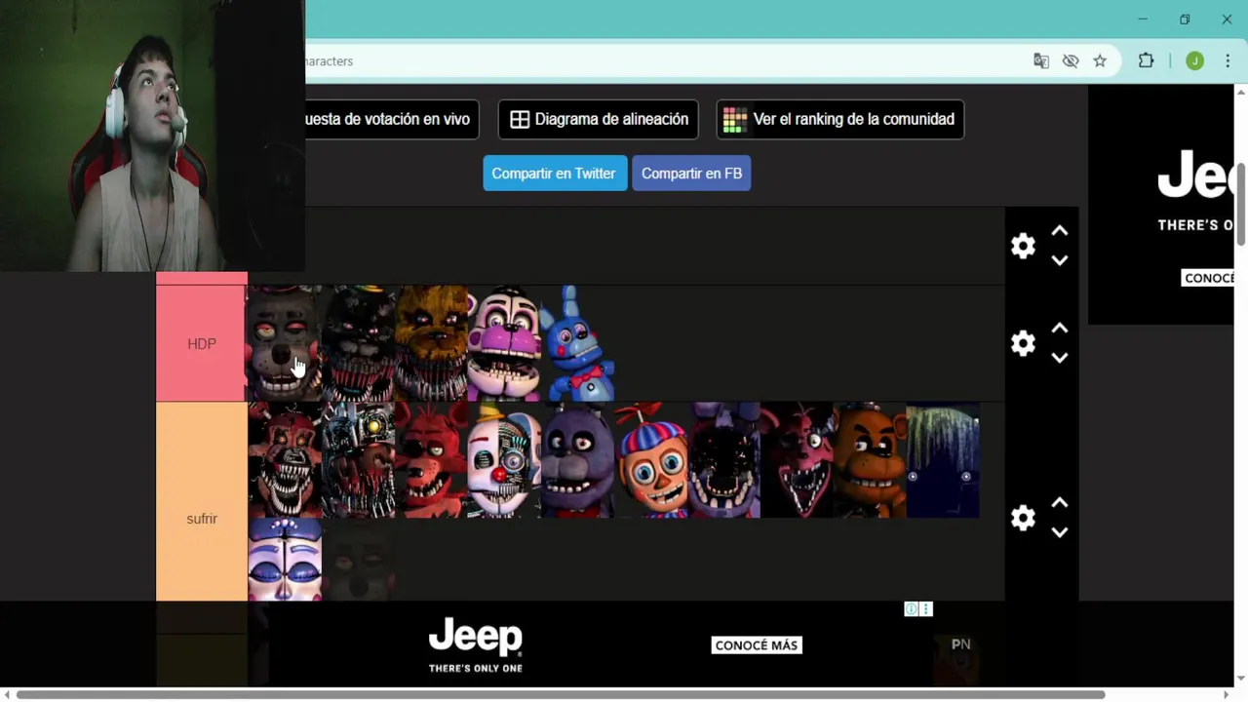This screenshot has width=1248, height=702.
Task: Select grey Freddy thumbnail in HDP tier
Action: (285, 343)
